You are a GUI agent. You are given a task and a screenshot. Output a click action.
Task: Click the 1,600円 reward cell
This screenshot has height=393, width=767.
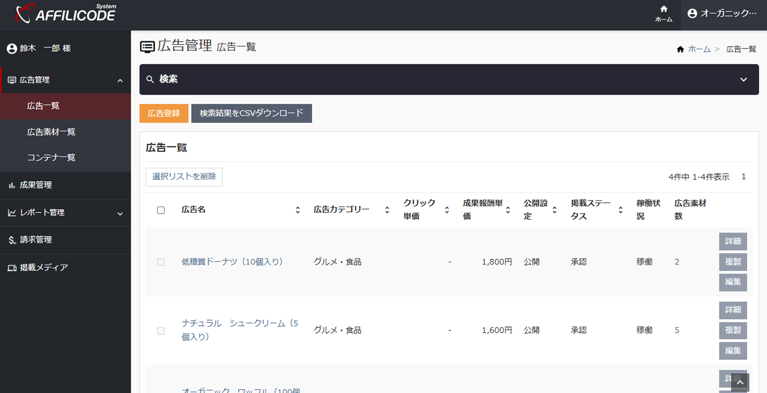497,330
